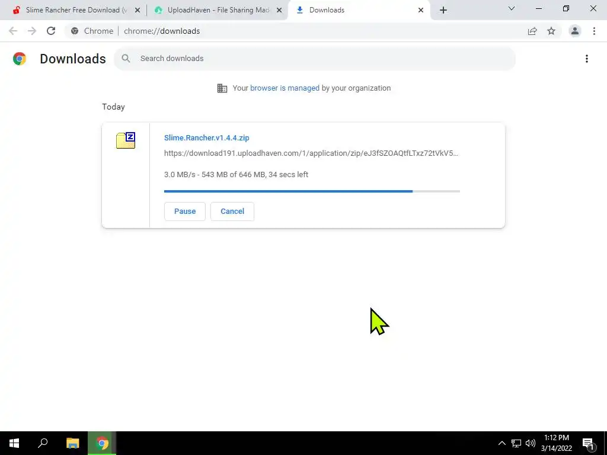Open Windows taskbar search
This screenshot has width=607, height=455.
click(x=43, y=443)
